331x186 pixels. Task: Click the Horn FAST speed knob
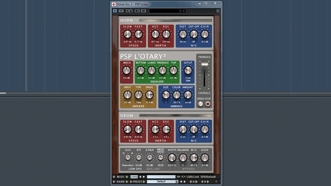138,34
